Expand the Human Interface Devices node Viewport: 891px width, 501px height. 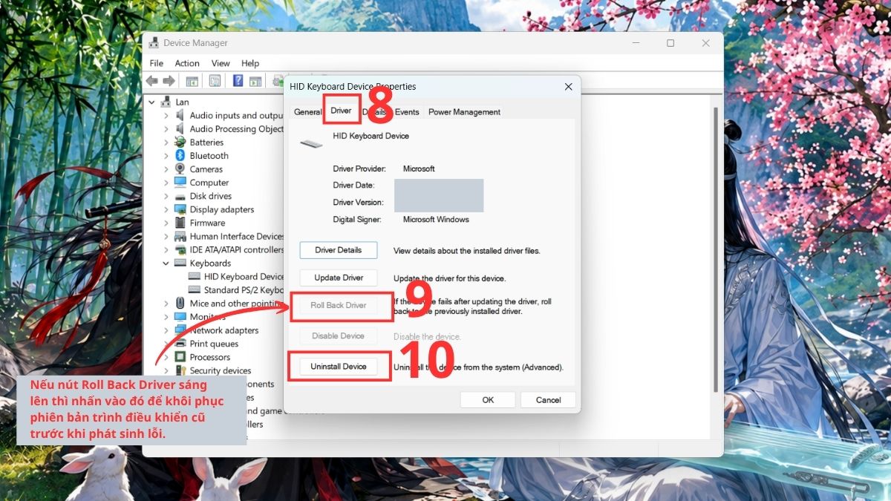pos(166,237)
